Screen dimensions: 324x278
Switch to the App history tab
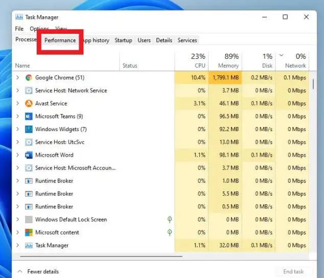pos(96,40)
